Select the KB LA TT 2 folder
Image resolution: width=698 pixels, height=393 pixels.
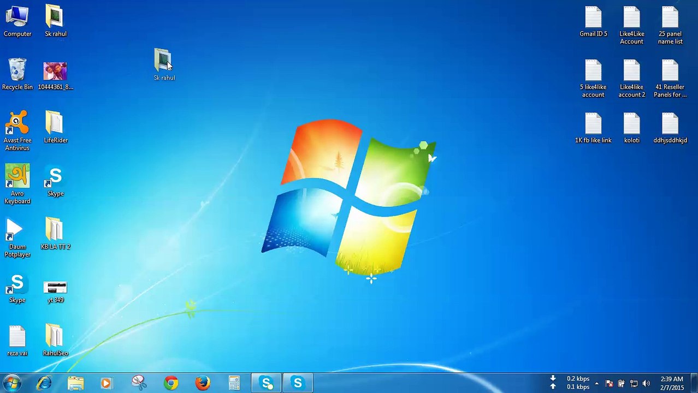(x=56, y=234)
